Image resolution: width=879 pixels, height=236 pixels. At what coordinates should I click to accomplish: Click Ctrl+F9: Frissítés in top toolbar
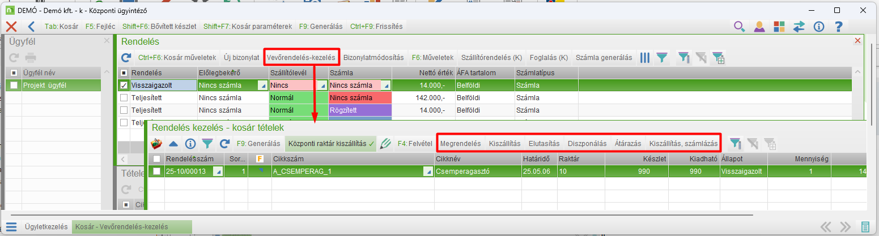click(376, 26)
